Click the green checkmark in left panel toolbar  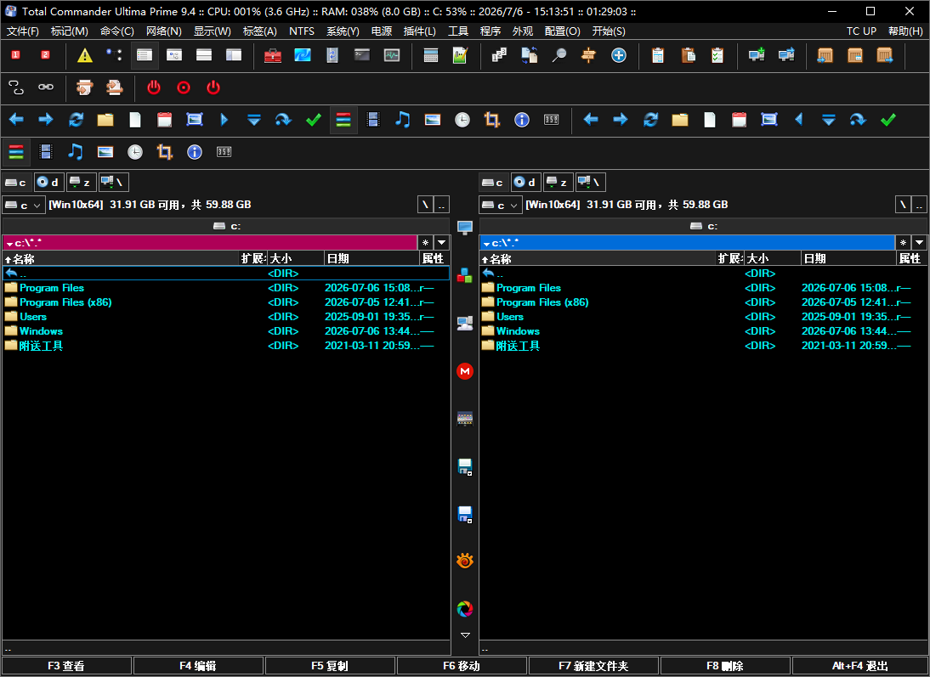pyautogui.click(x=313, y=120)
